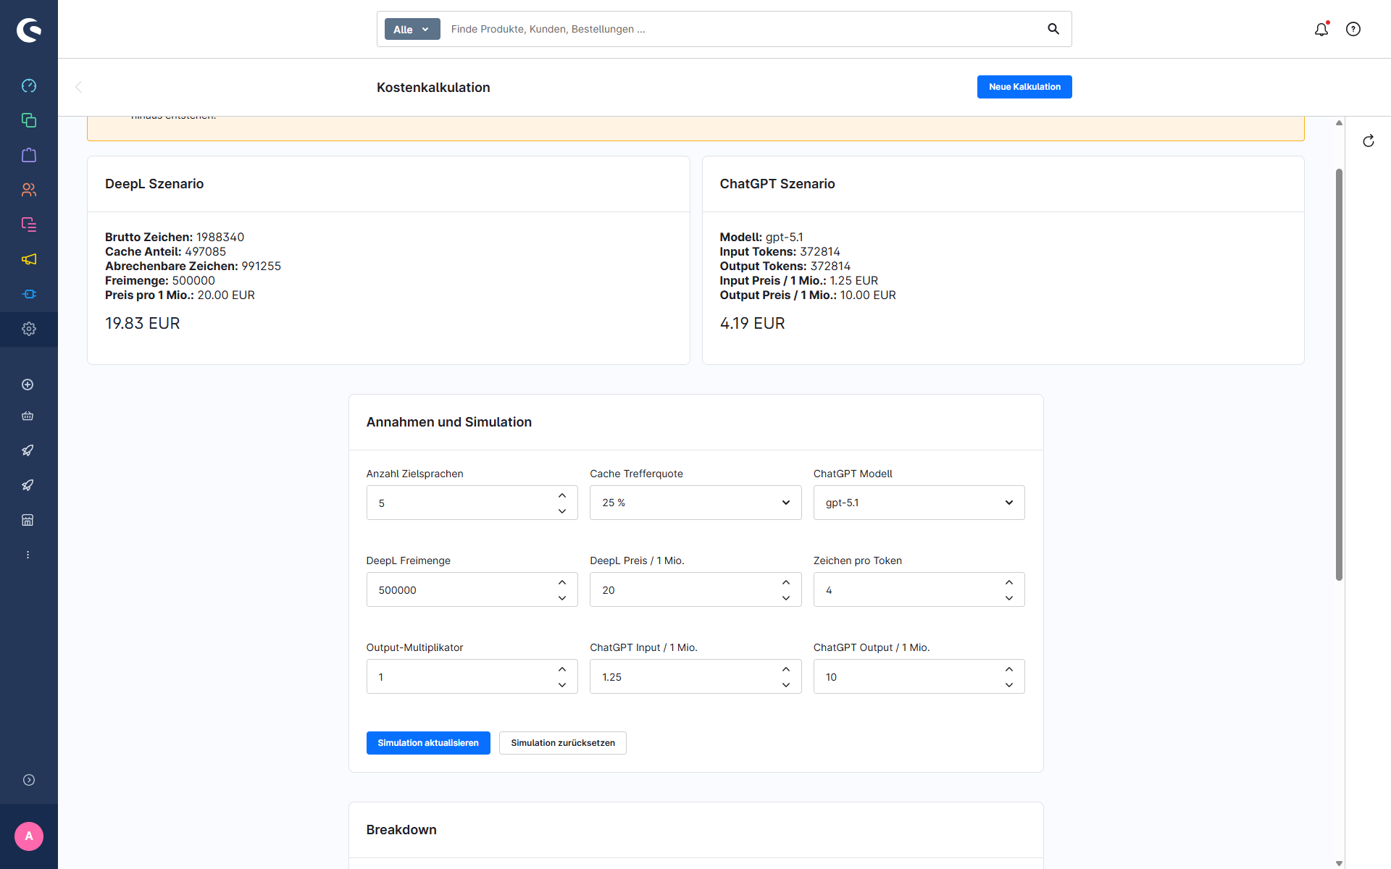Open the Alle search filter dropdown
The image size is (1391, 869).
coord(412,29)
